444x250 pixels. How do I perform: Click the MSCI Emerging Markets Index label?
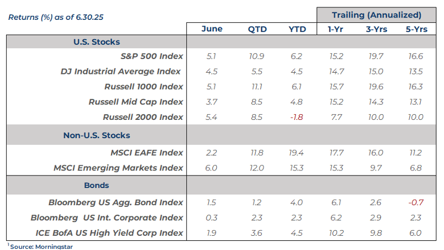[118, 168]
